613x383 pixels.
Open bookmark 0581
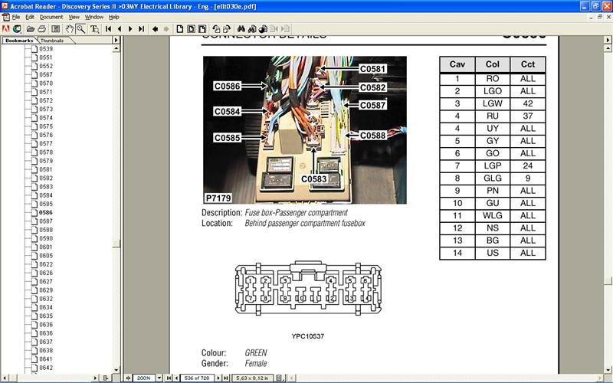click(x=46, y=169)
